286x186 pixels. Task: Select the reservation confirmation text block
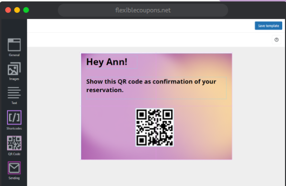[x=156, y=88]
